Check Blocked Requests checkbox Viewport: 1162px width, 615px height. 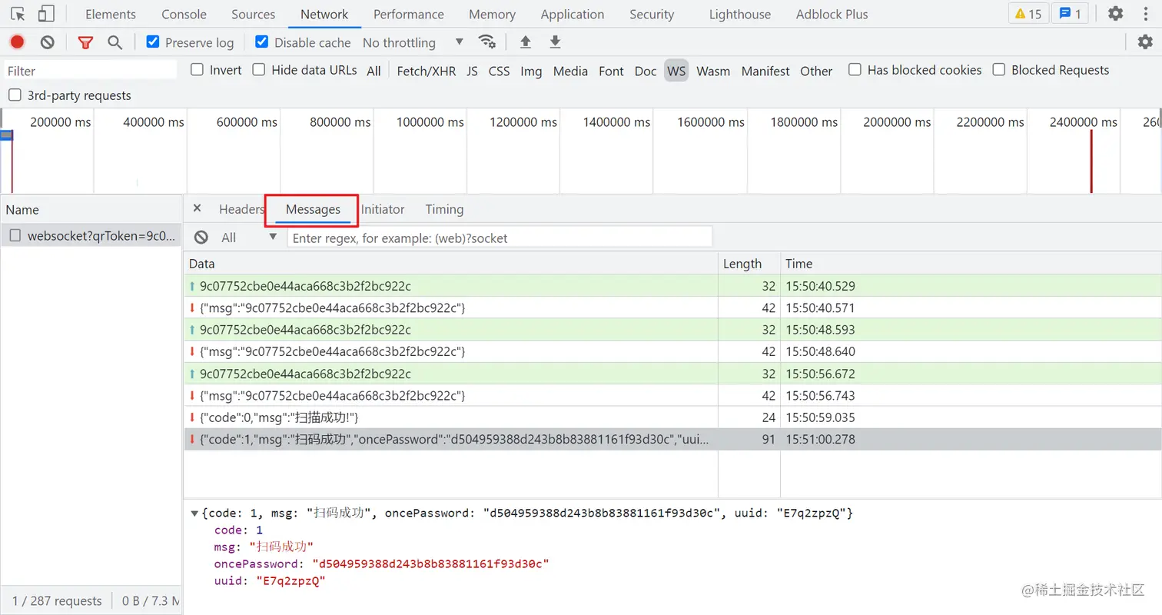(999, 70)
